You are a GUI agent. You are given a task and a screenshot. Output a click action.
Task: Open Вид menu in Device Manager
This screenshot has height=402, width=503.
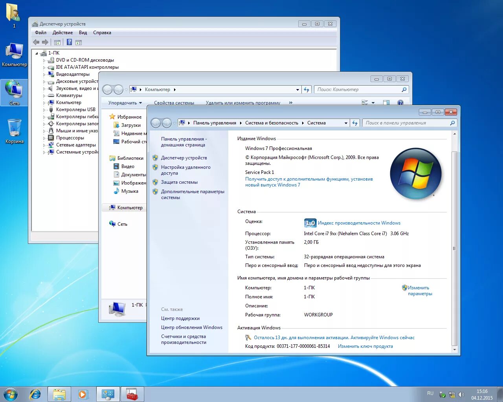click(83, 33)
